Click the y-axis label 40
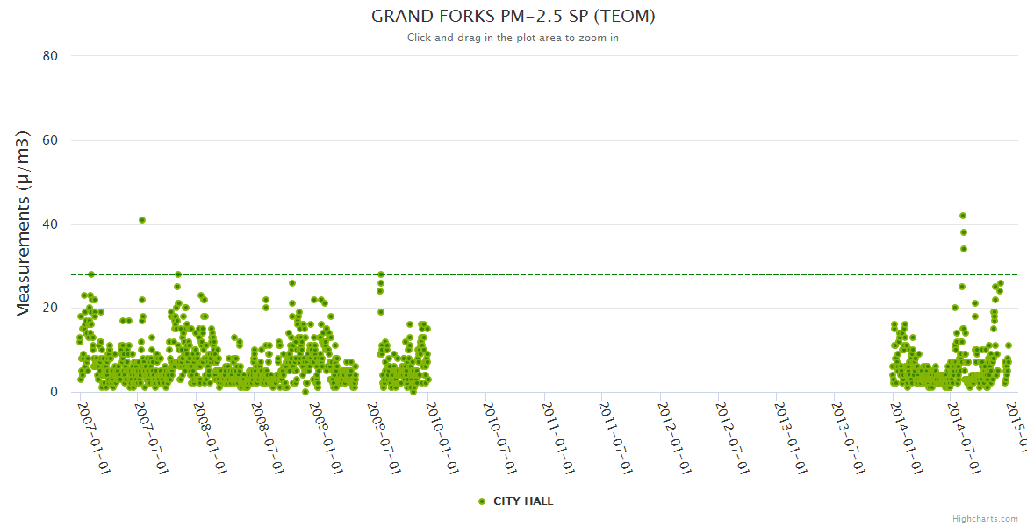1027x526 pixels. coord(50,224)
